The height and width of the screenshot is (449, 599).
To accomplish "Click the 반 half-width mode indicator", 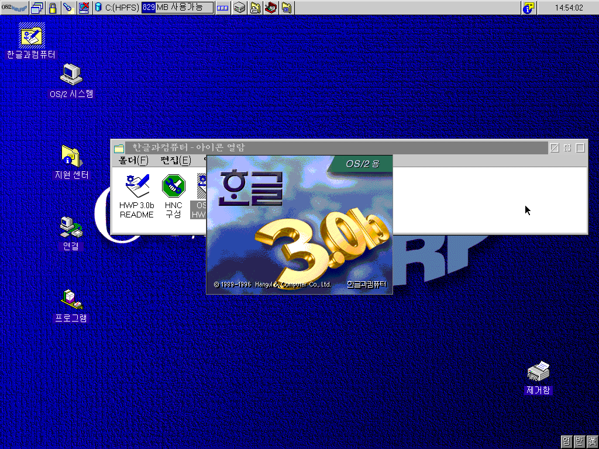I will click(580, 442).
